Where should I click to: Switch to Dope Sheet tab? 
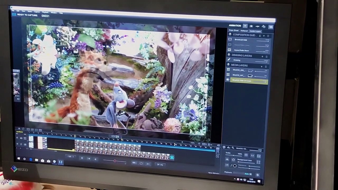pyautogui.click(x=233, y=31)
